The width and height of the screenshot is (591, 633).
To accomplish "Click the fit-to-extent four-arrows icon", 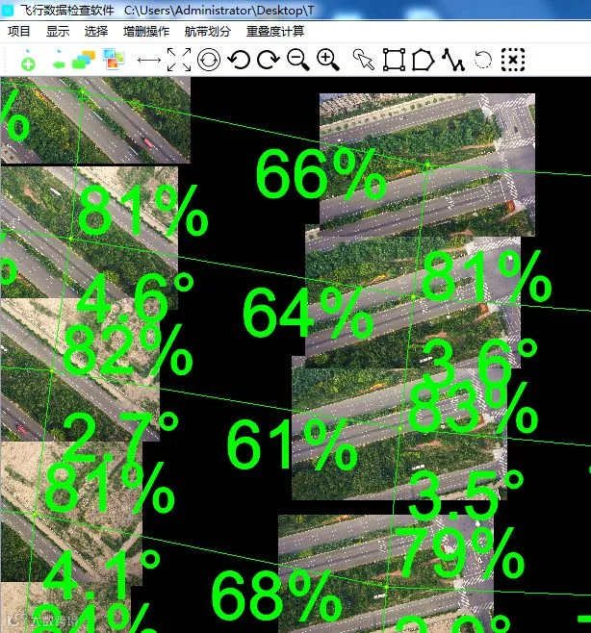I will pos(179,60).
